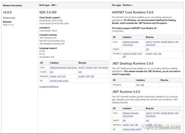Download .NET Runtime Linux Arm64 Alpine binaries
Viewport: 185px width, 134px height.
[167, 113]
